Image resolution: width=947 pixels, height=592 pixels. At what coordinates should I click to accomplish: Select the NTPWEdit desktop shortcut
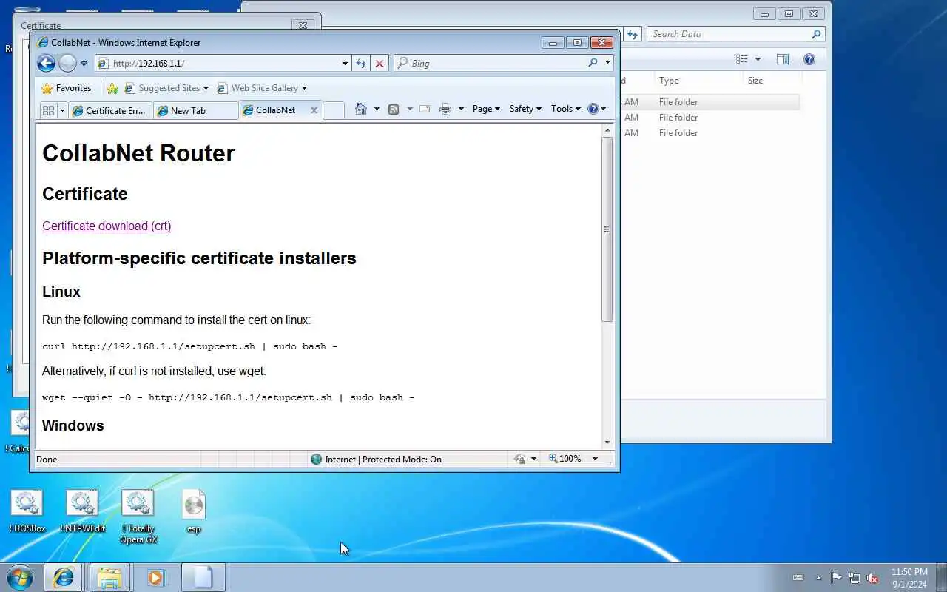[82, 511]
